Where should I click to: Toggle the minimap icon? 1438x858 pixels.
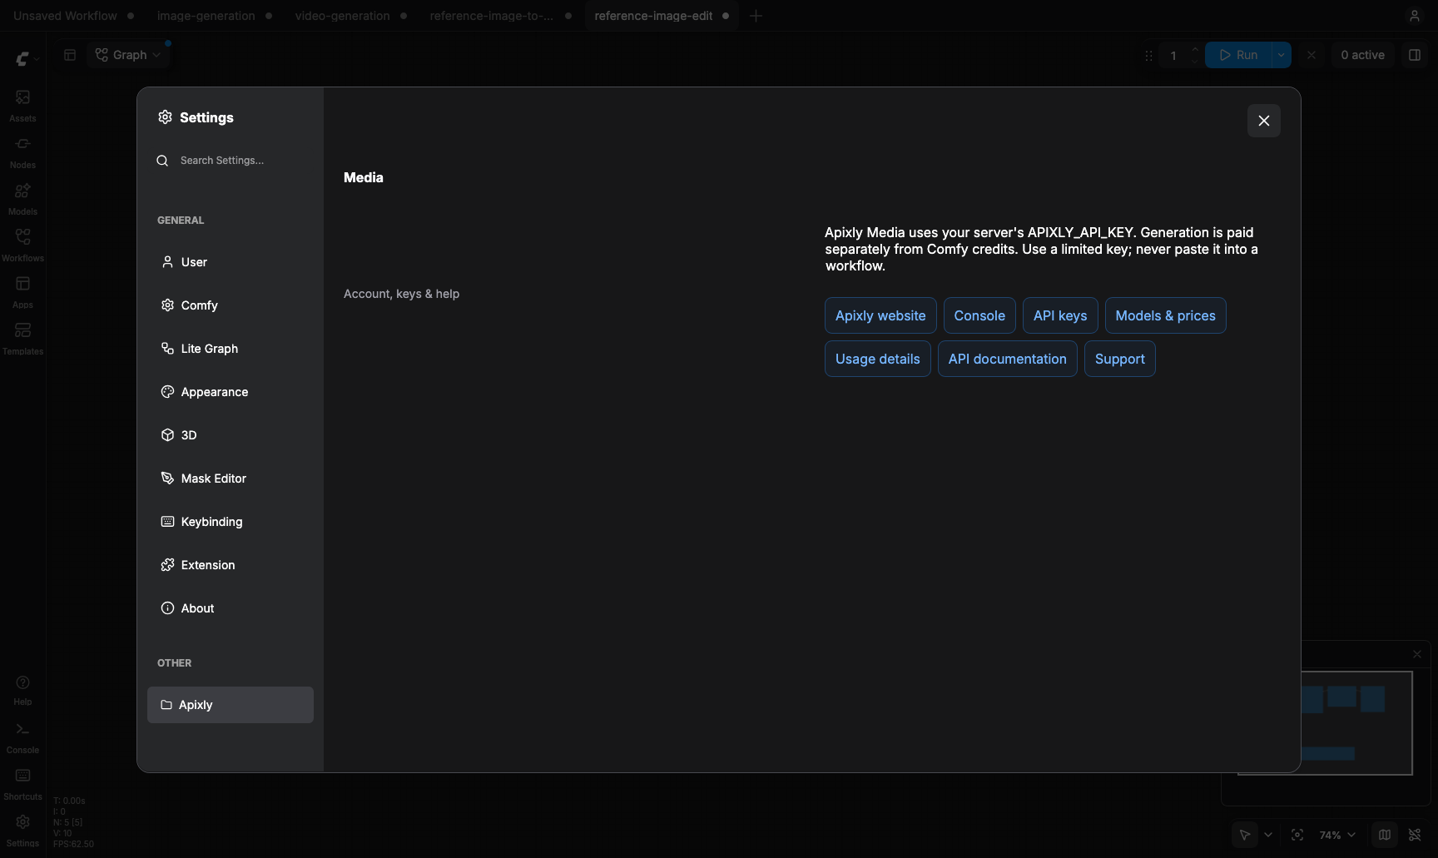click(1384, 835)
